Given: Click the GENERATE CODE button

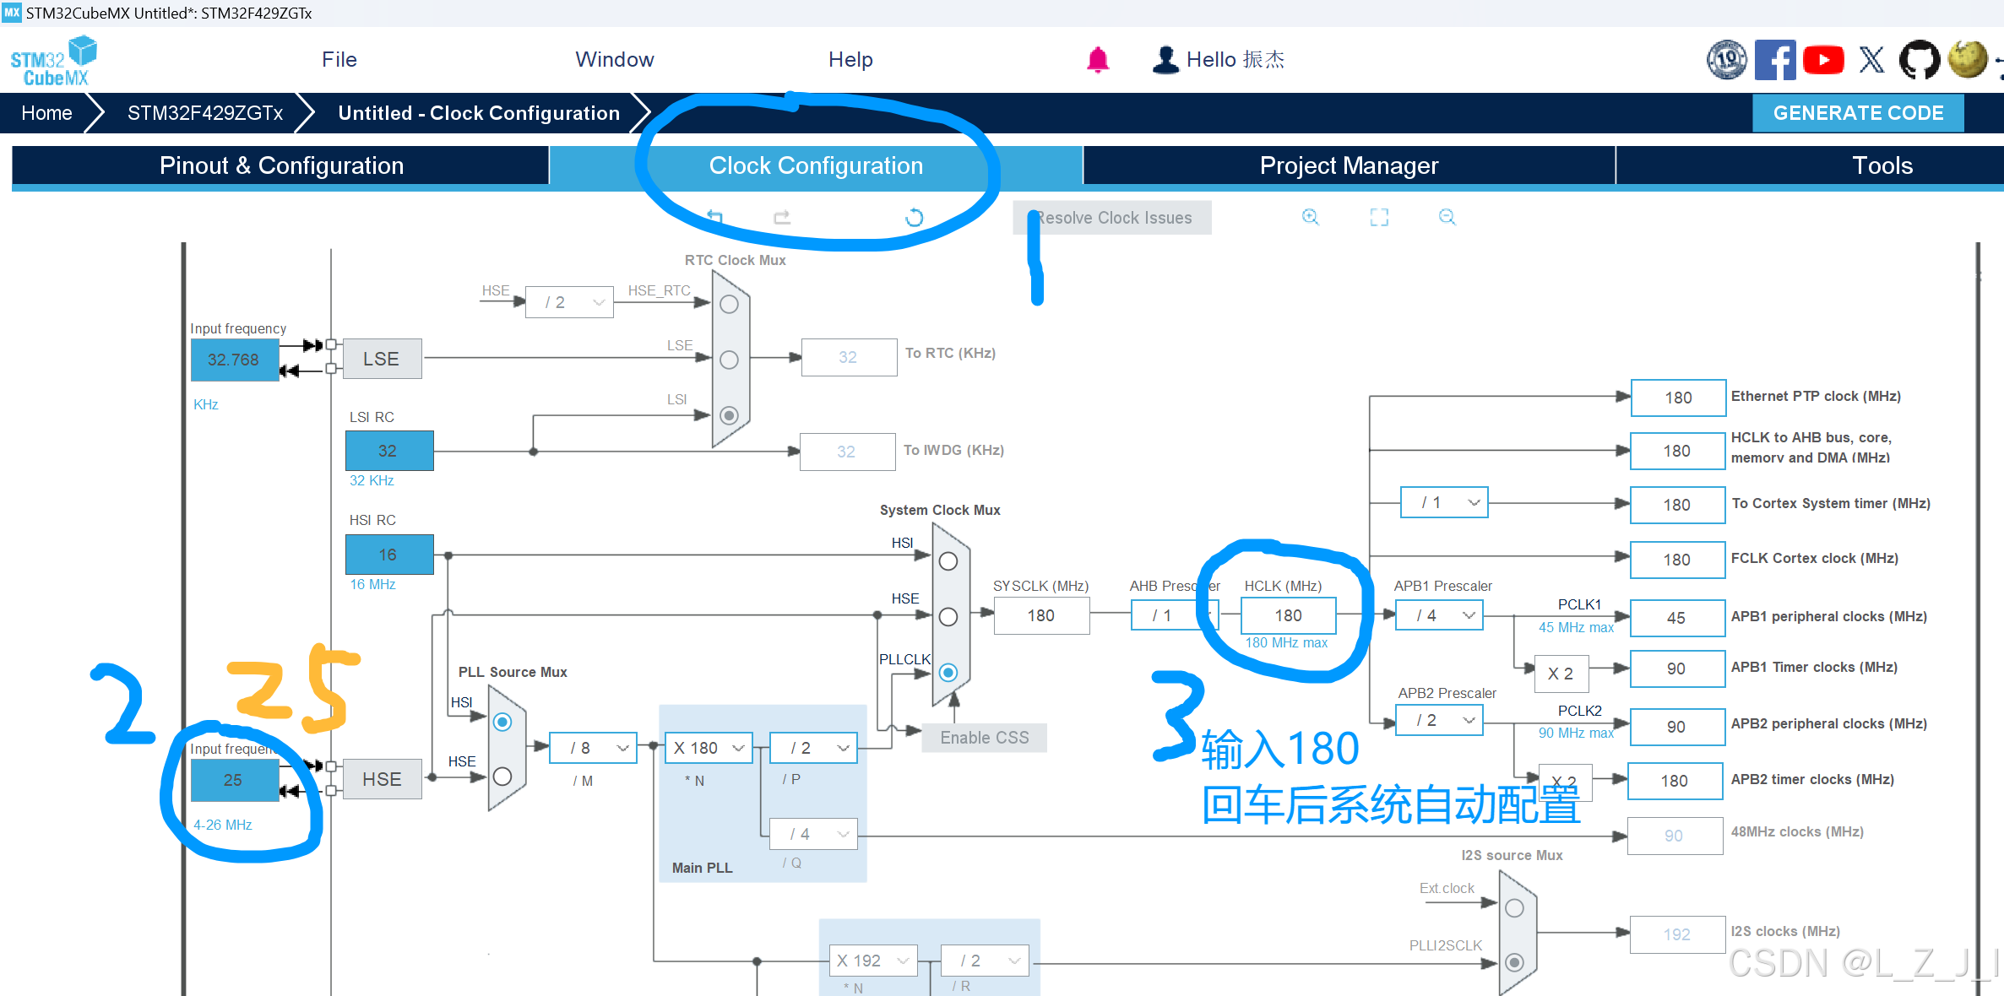Looking at the screenshot, I should point(1858,113).
